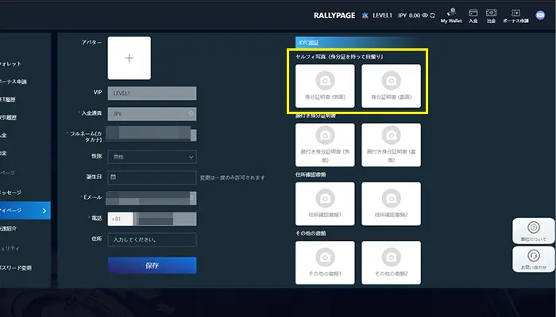556x317 pixels.
Task: Open the 誕生日 date picker field
Action: click(152, 178)
